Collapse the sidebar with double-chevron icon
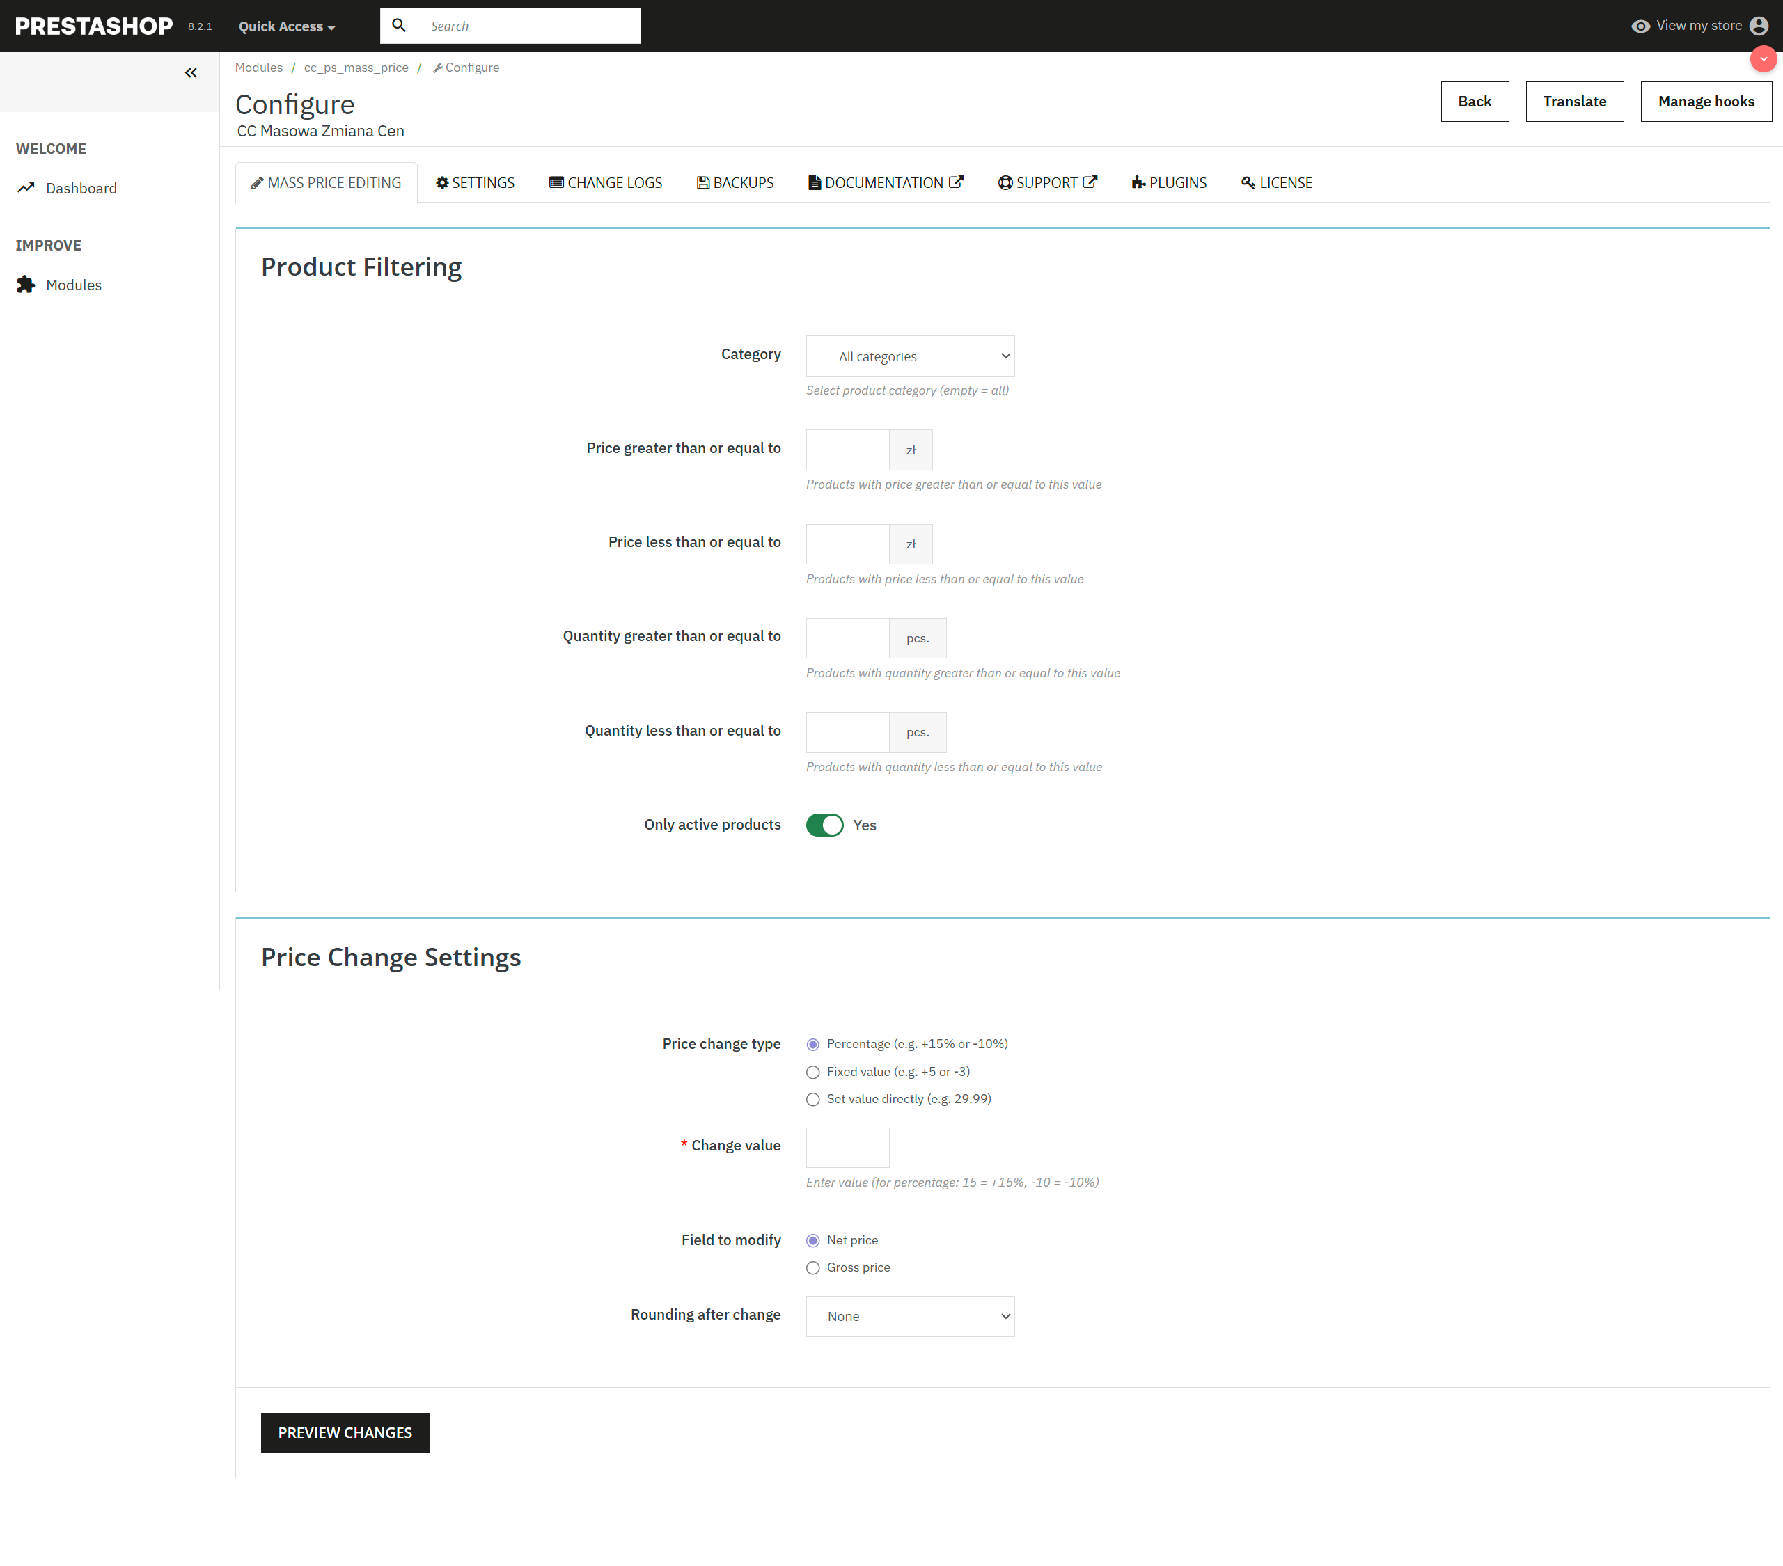1783x1566 pixels. click(x=190, y=73)
